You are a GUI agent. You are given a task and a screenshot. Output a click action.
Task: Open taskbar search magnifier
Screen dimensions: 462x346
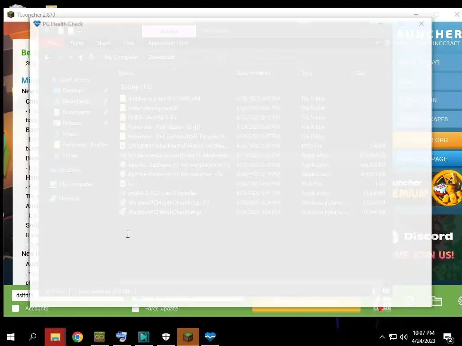click(32, 337)
